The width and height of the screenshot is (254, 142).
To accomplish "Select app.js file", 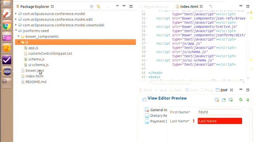I will pyautogui.click(x=33, y=48).
